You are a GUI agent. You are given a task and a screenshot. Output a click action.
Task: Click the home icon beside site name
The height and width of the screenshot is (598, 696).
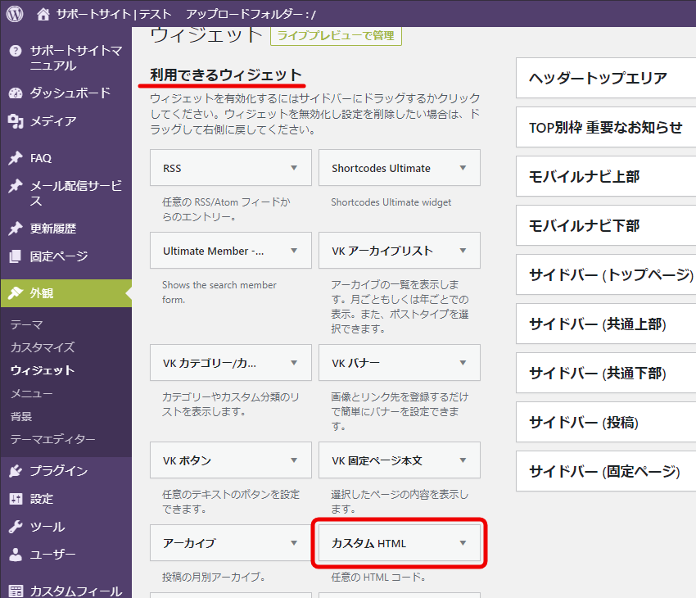[43, 14]
